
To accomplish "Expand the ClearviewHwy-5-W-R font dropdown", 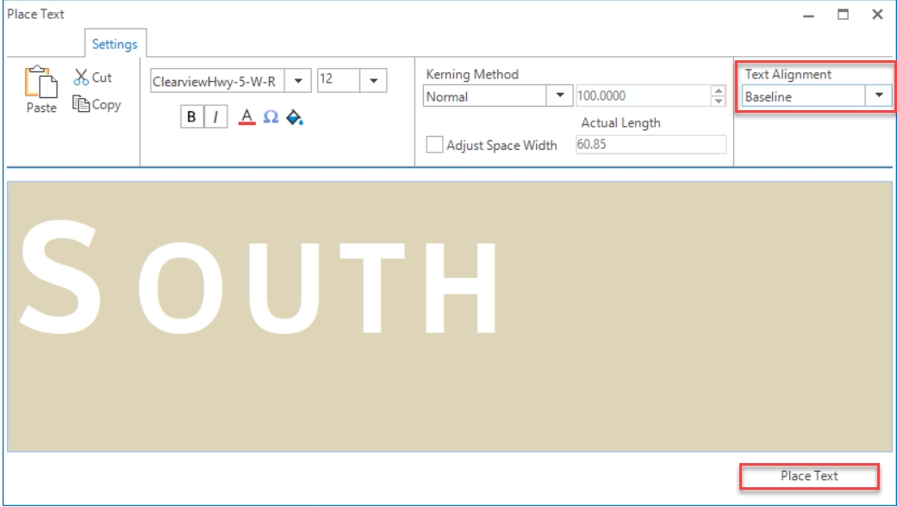I will click(x=297, y=81).
